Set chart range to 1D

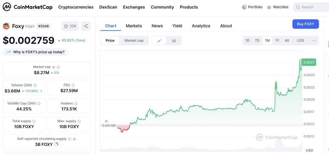[x=247, y=40]
